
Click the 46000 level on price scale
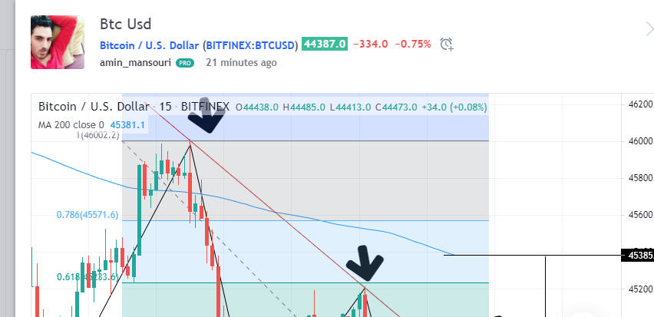click(639, 141)
